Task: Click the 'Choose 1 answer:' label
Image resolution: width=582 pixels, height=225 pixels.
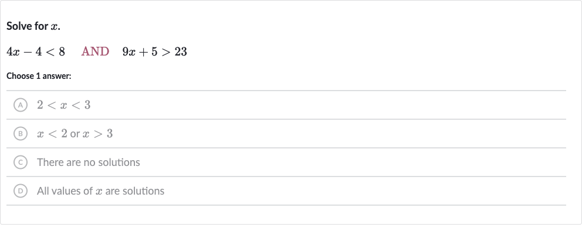Action: click(39, 76)
